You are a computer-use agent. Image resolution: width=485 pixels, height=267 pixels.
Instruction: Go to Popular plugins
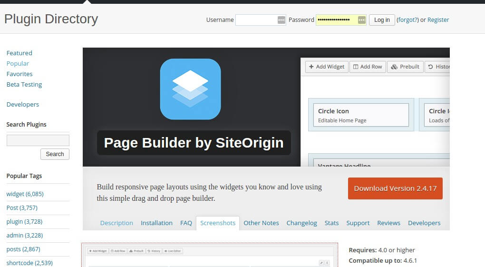coord(18,63)
